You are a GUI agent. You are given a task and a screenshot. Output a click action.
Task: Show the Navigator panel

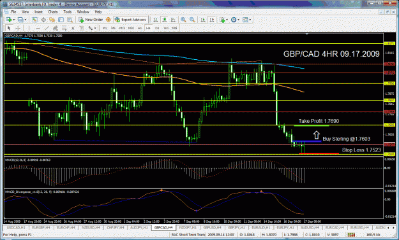52,20
